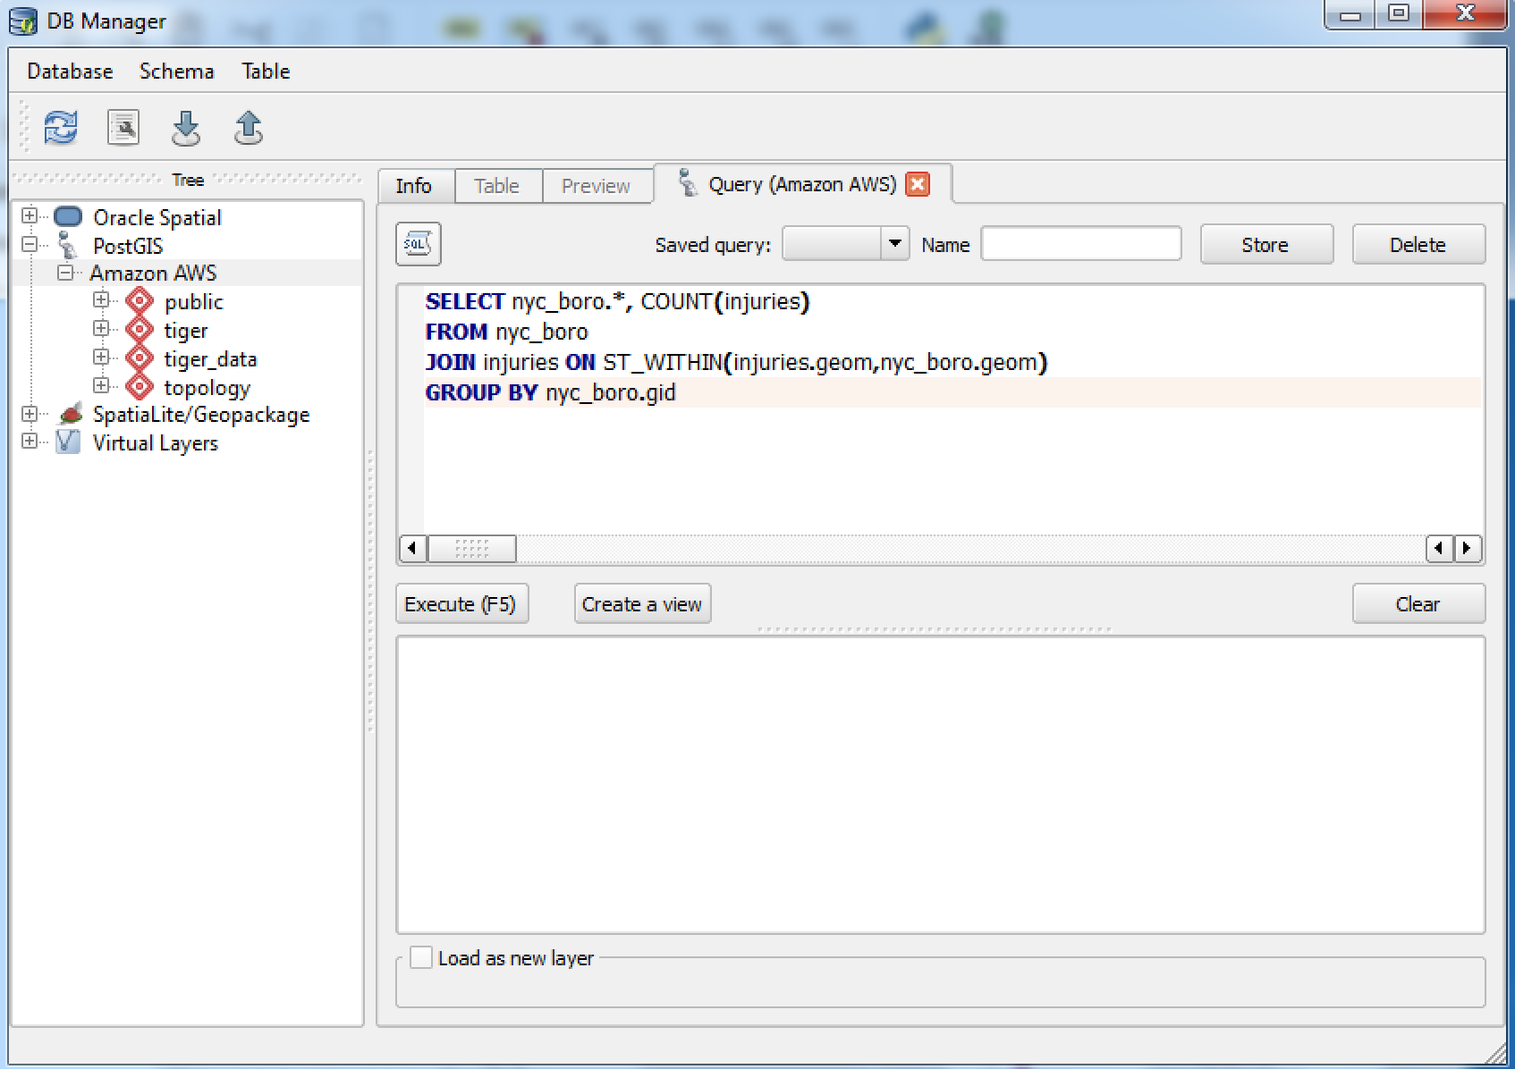Select the SpatiaLite/Geopackage provider icon

[70, 414]
